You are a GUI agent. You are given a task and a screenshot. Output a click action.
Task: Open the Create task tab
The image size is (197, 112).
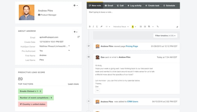click(152, 6)
